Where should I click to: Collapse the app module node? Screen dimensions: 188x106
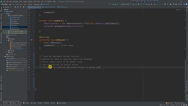3,9
